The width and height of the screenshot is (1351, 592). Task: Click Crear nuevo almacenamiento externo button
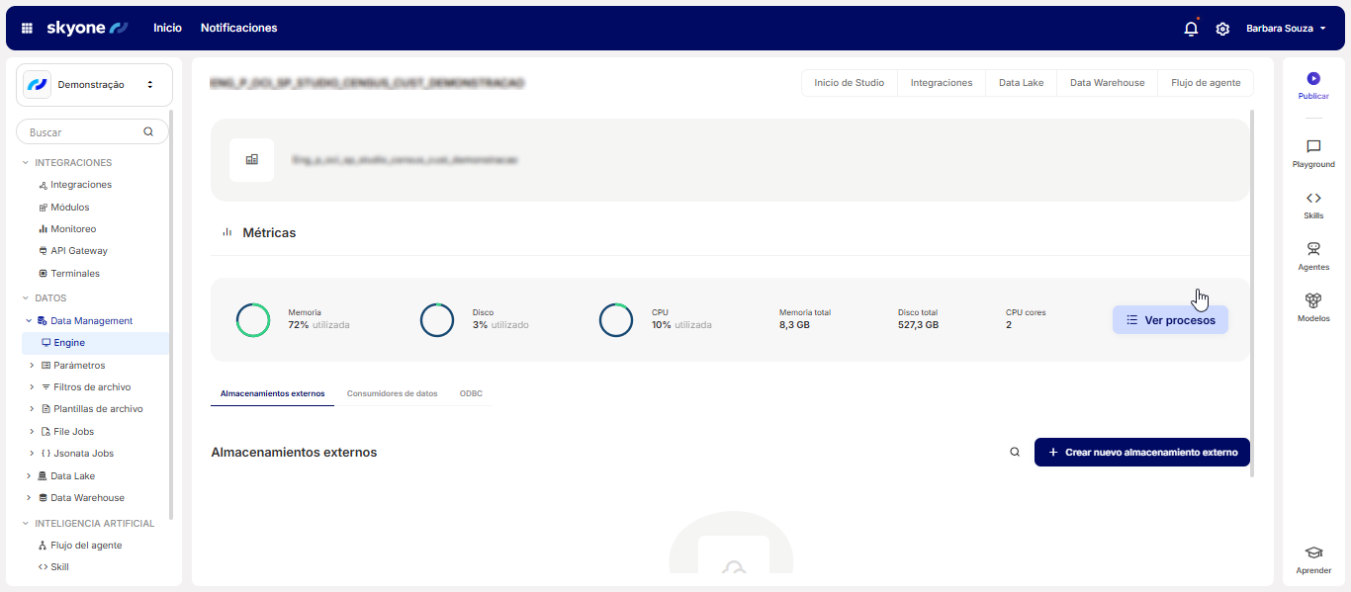pyautogui.click(x=1141, y=453)
